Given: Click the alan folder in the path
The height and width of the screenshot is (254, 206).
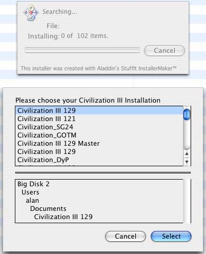Looking at the screenshot, I should [x=32, y=201].
